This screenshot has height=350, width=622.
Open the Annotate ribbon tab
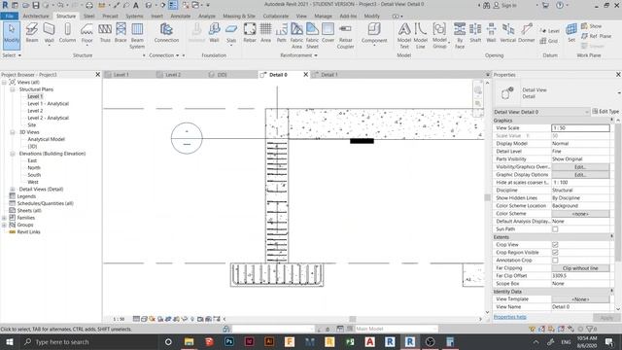pyautogui.click(x=181, y=16)
